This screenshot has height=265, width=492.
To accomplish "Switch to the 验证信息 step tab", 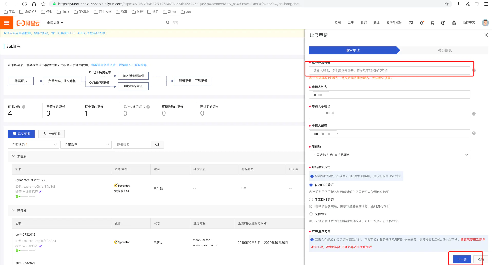I will (x=445, y=50).
